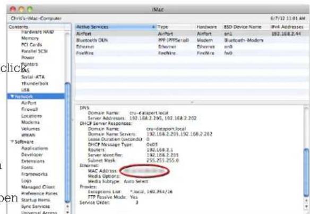The image size is (310, 214).
Task: Close the iMac window with red button
Action: coord(13,9)
